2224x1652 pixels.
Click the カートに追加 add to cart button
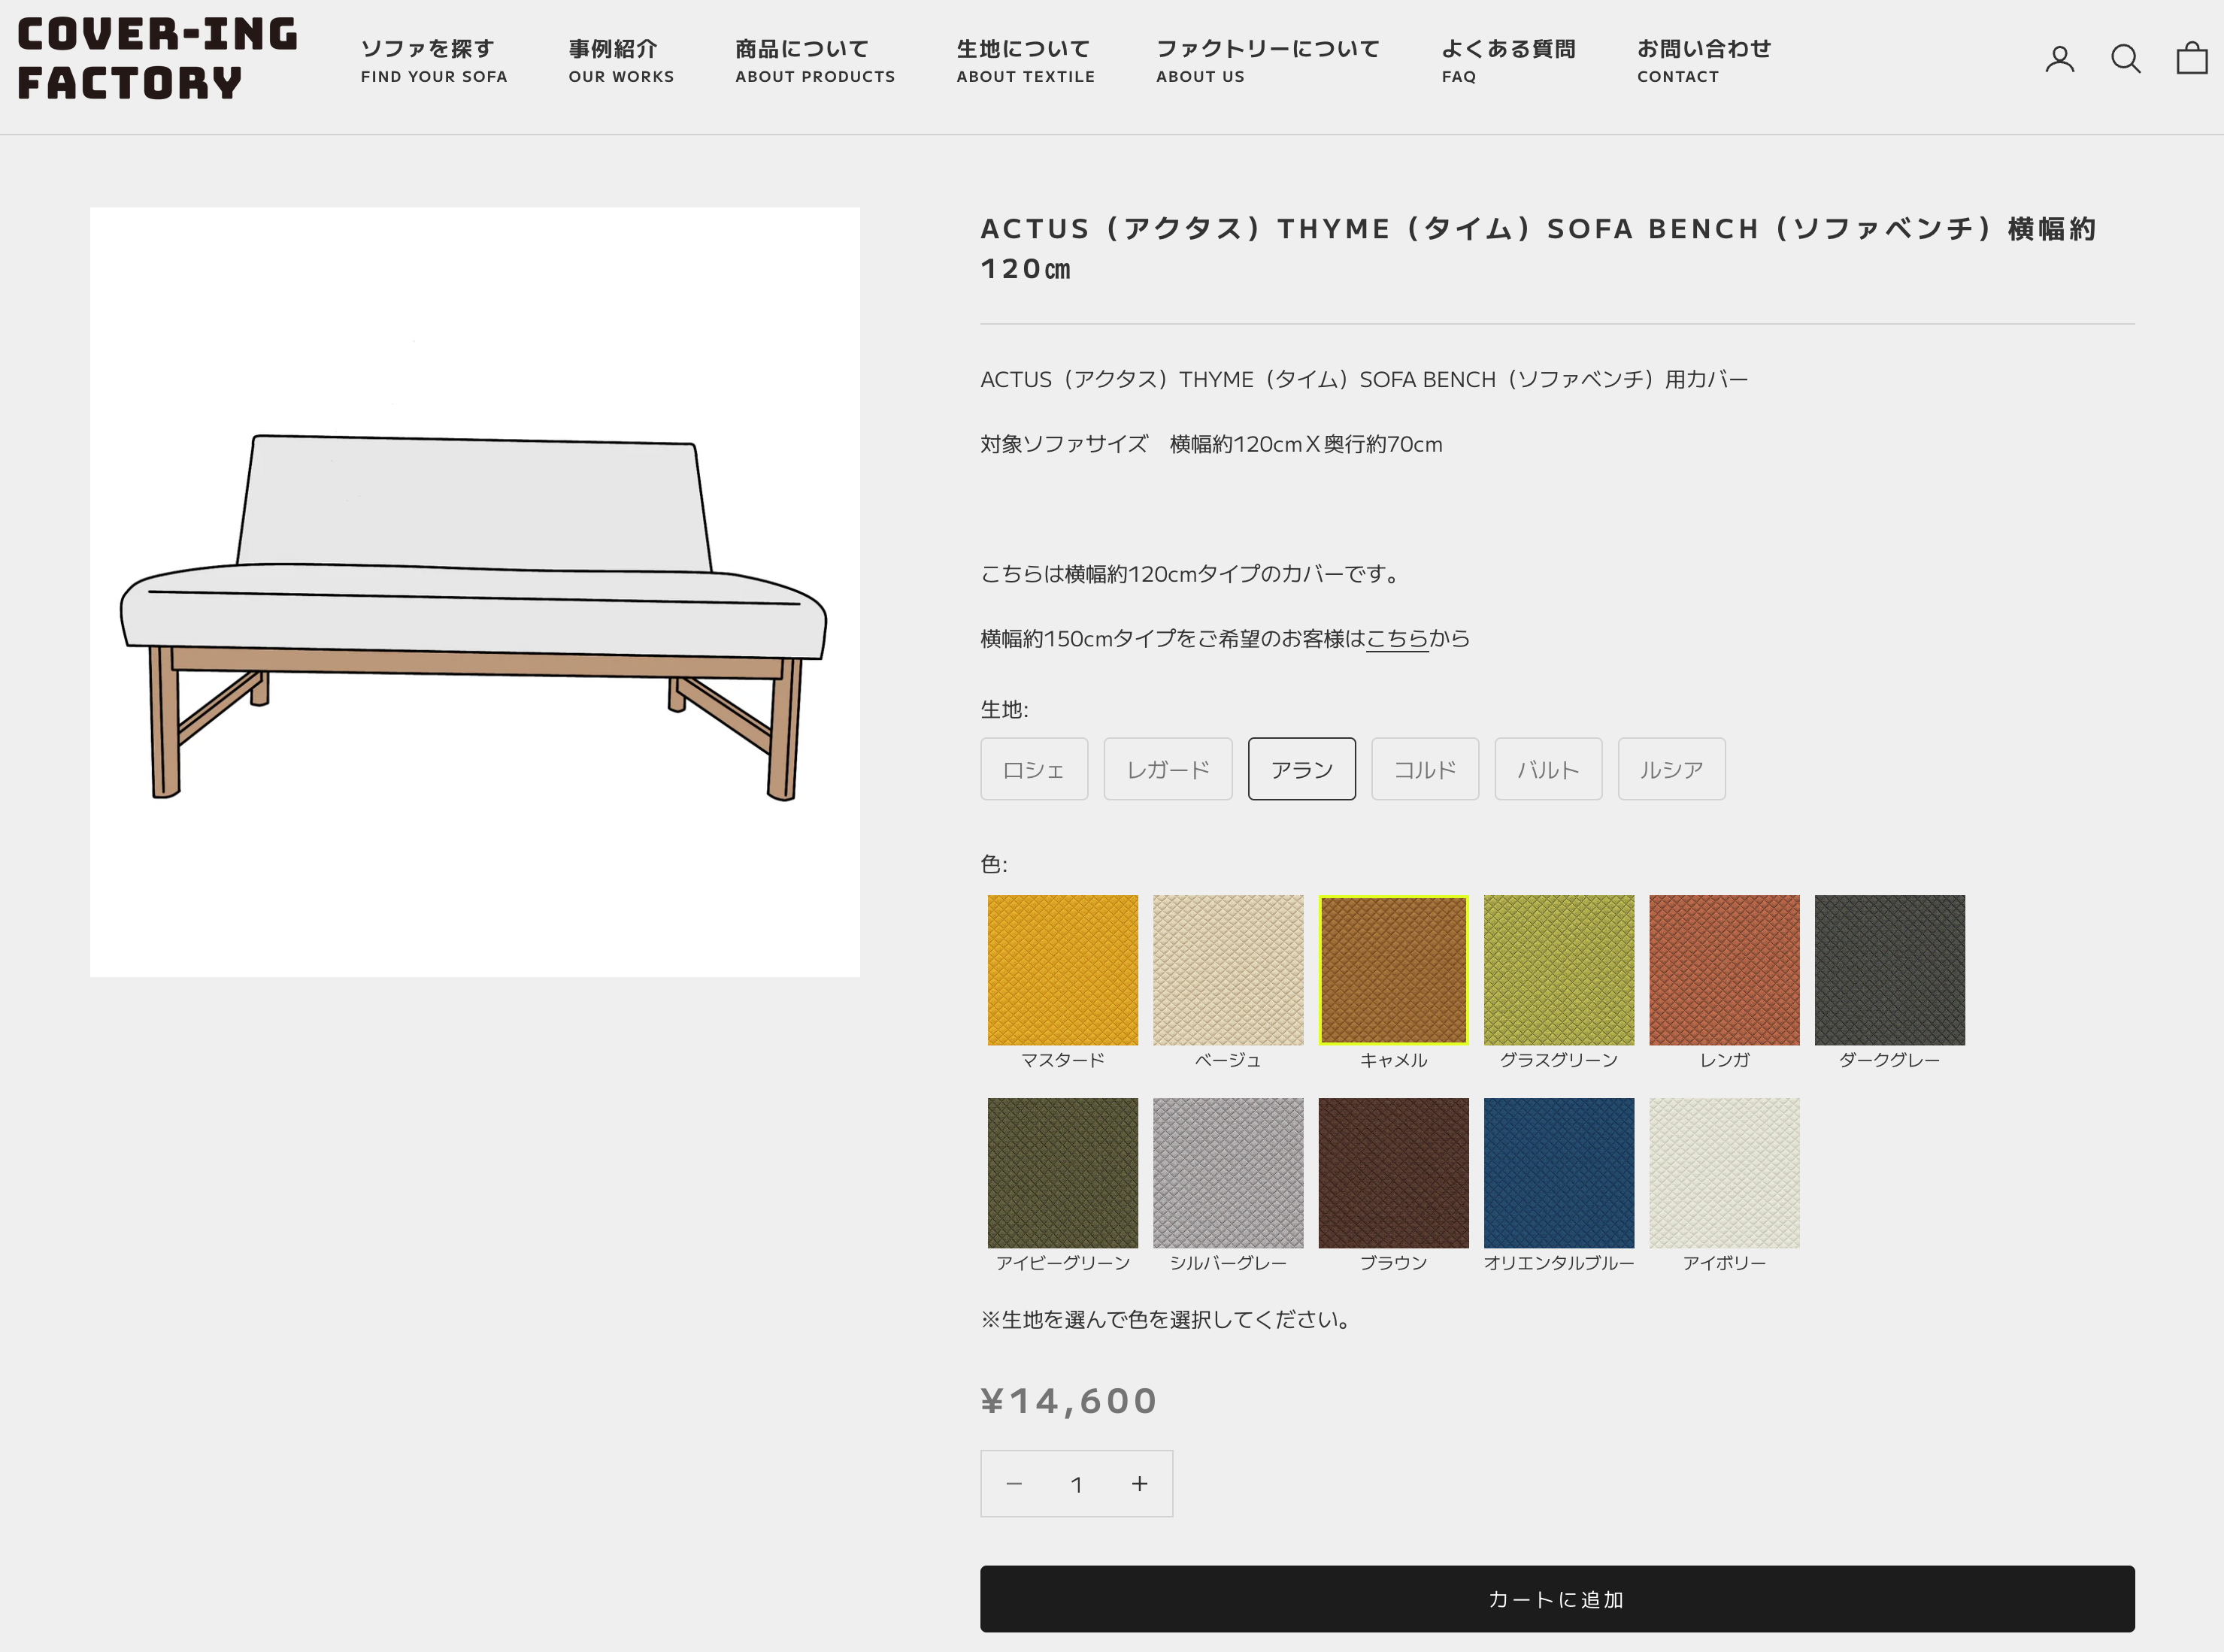1556,1599
